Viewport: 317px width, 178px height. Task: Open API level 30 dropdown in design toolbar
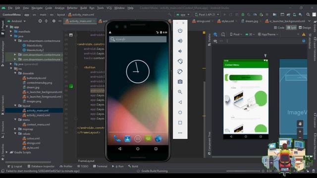coord(250,35)
